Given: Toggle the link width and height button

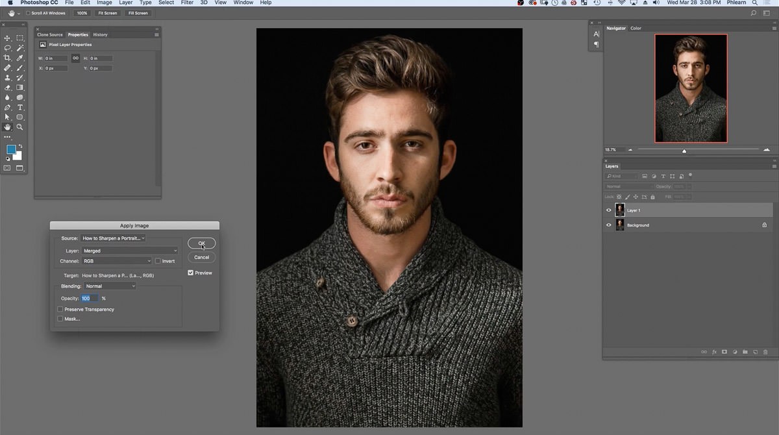Looking at the screenshot, I should click(75, 58).
